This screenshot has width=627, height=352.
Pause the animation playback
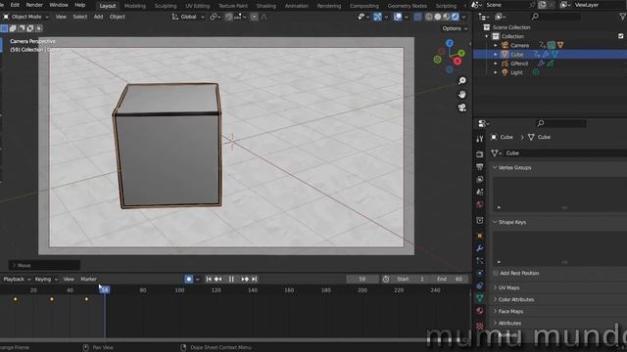tap(231, 279)
